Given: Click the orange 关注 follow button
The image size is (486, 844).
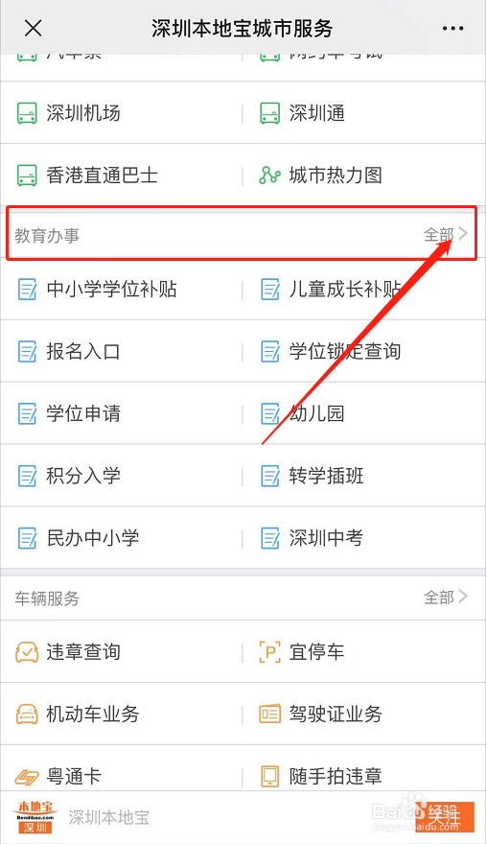Looking at the screenshot, I should pos(445,817).
